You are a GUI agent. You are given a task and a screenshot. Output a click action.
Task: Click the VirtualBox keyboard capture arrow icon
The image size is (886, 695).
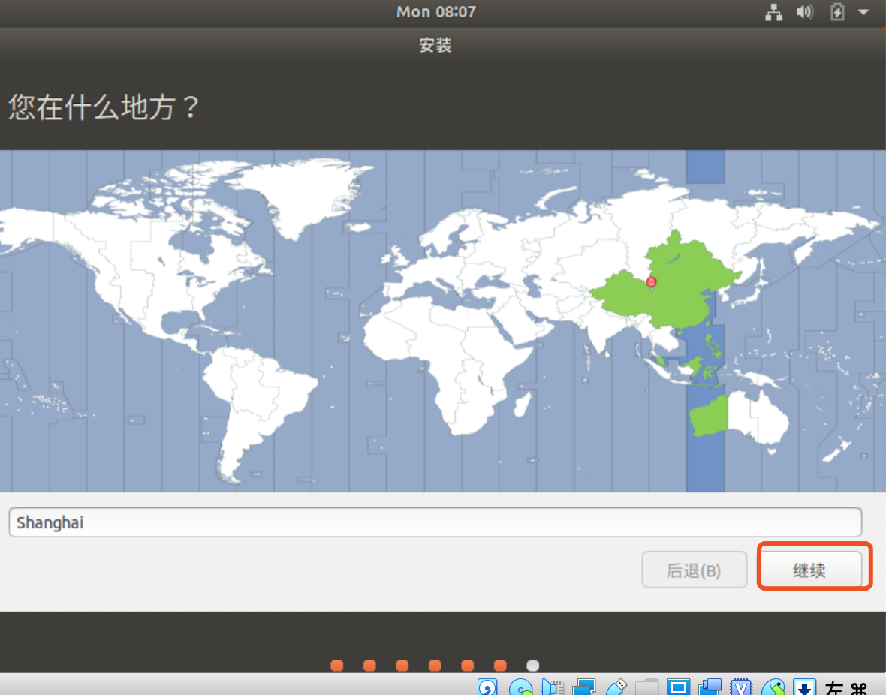point(804,687)
